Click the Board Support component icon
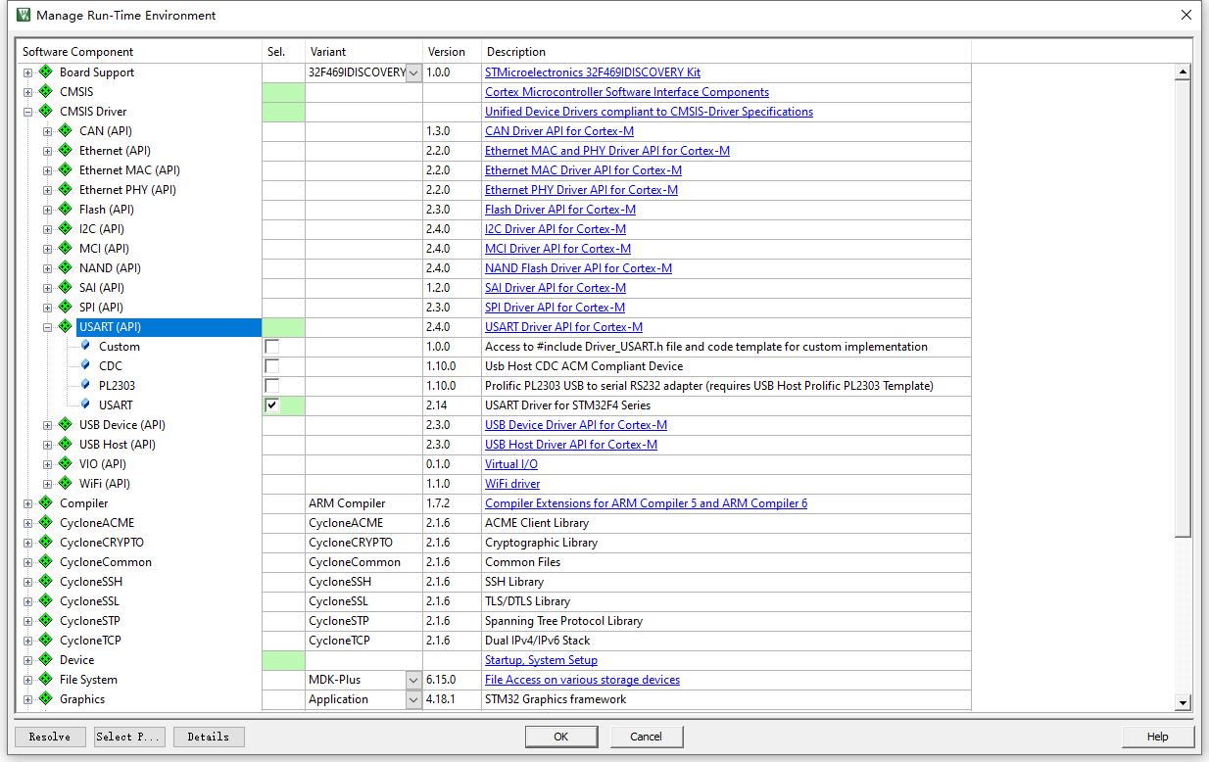Image resolution: width=1209 pixels, height=762 pixels. (45, 72)
